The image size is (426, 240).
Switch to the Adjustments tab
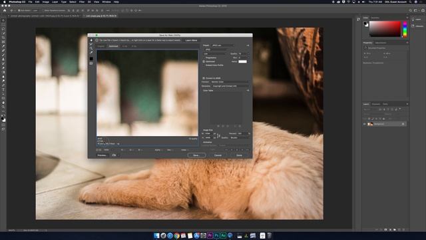[381, 43]
